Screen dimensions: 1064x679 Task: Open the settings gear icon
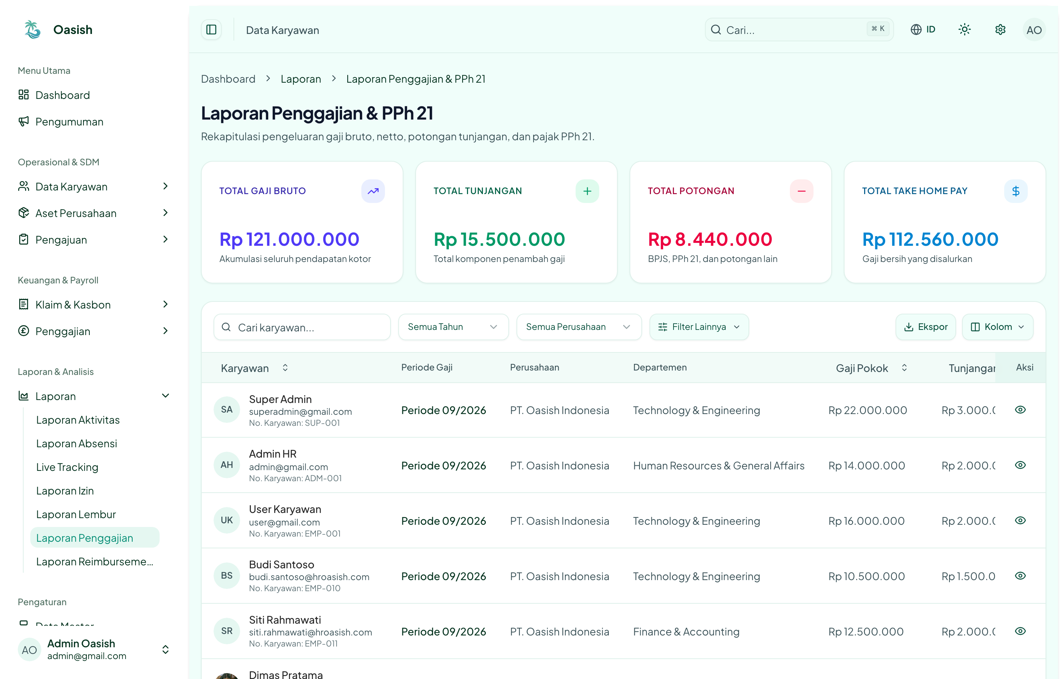pos(1000,30)
